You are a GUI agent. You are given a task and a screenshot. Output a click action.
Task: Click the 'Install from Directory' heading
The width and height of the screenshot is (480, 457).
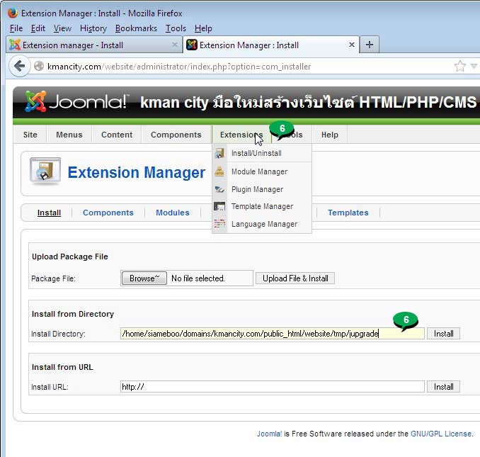72,314
